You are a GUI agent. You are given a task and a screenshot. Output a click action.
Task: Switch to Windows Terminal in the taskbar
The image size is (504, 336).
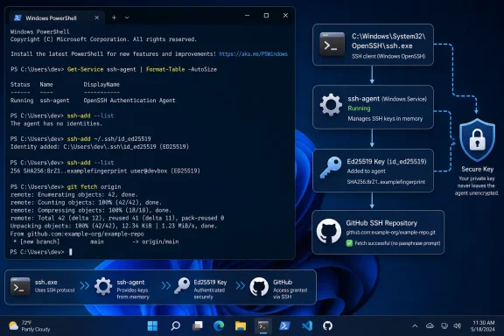tap(262, 326)
